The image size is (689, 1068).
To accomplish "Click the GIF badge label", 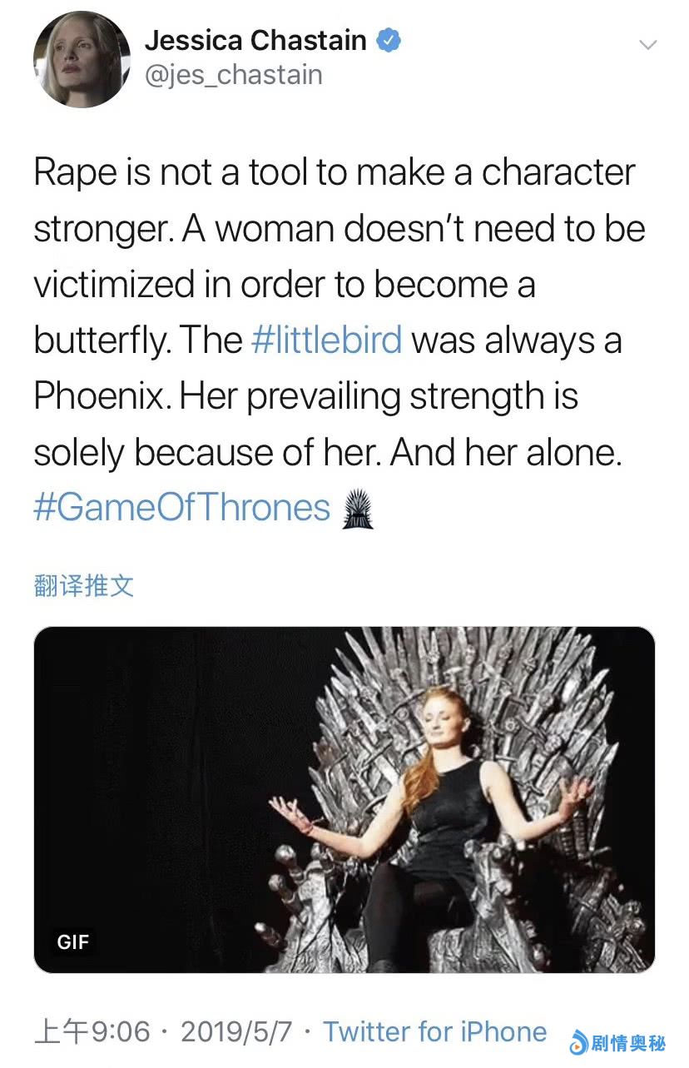I will point(73,942).
